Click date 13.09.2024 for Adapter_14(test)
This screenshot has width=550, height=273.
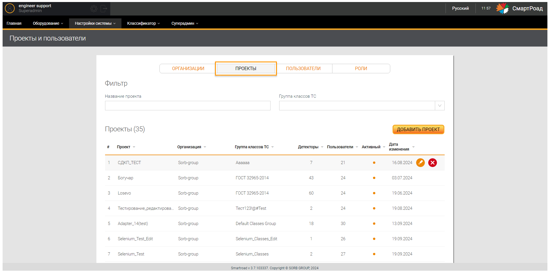tap(402, 224)
